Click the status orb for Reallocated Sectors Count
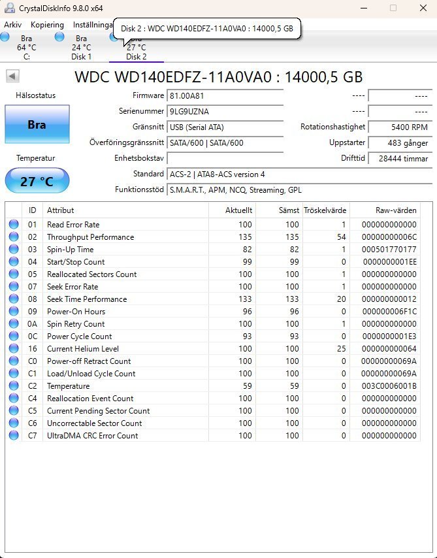 click(x=14, y=274)
